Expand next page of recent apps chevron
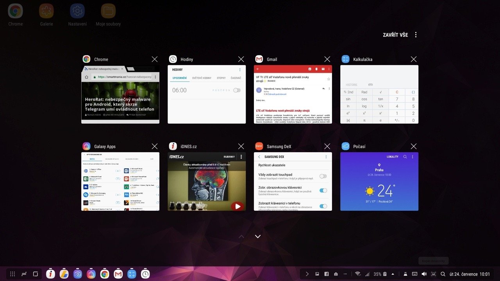500x281 pixels. coord(257,236)
